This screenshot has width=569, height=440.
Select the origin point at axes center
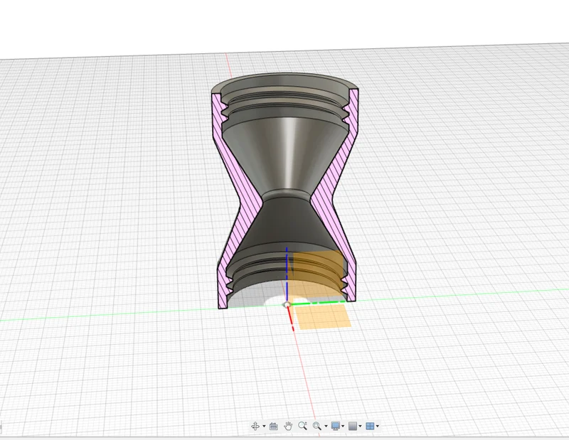click(x=287, y=305)
